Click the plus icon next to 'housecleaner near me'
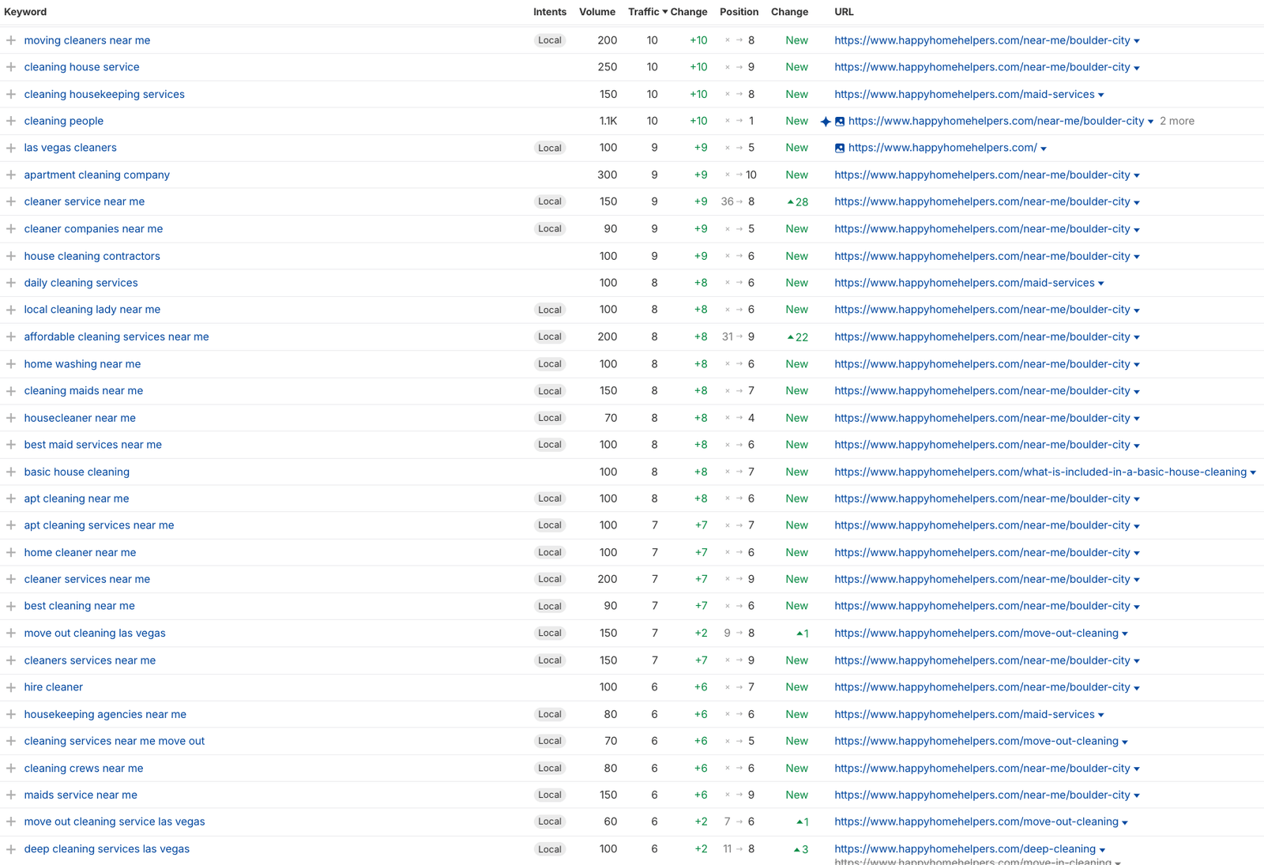1264x865 pixels. point(11,418)
